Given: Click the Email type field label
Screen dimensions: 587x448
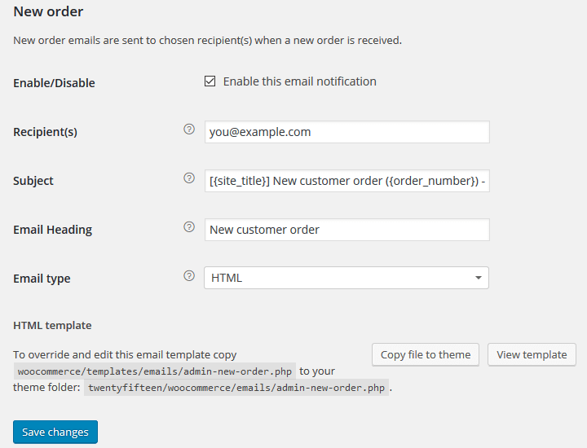Looking at the screenshot, I should (x=42, y=279).
